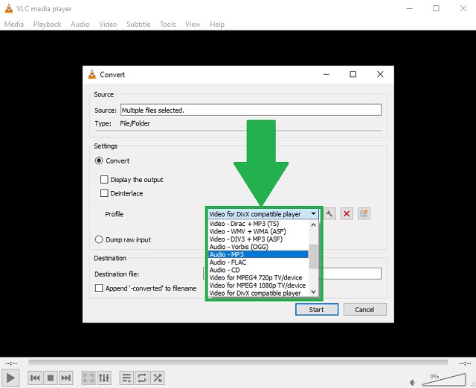Skip to next media track
The image size is (476, 388).
66,378
